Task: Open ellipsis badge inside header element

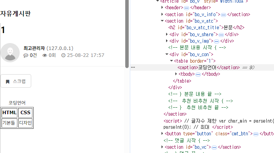Action: (187, 8)
